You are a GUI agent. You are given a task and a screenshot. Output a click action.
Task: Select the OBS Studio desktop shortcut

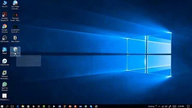tap(4, 39)
